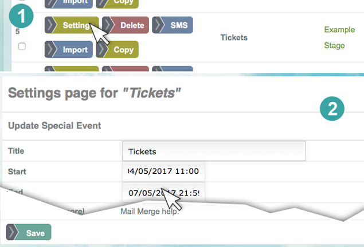
Task: Click the row number 5
Action: [x=17, y=32]
